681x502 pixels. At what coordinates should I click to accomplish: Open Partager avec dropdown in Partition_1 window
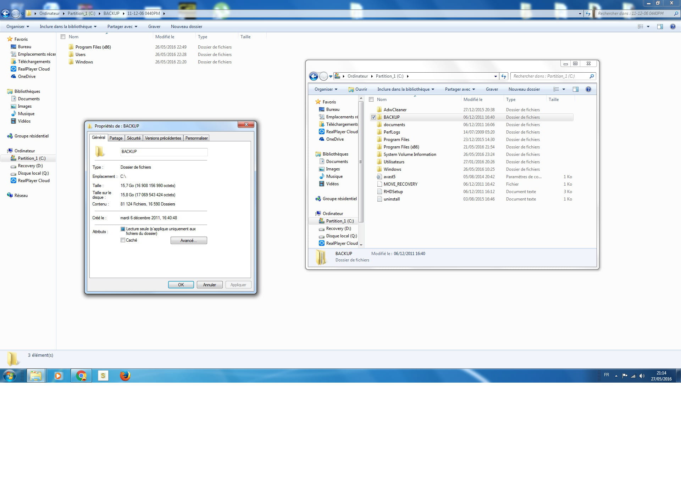(x=460, y=89)
